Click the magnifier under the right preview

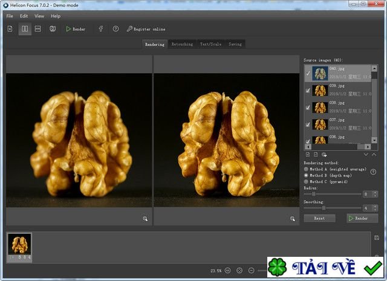[x=293, y=219]
